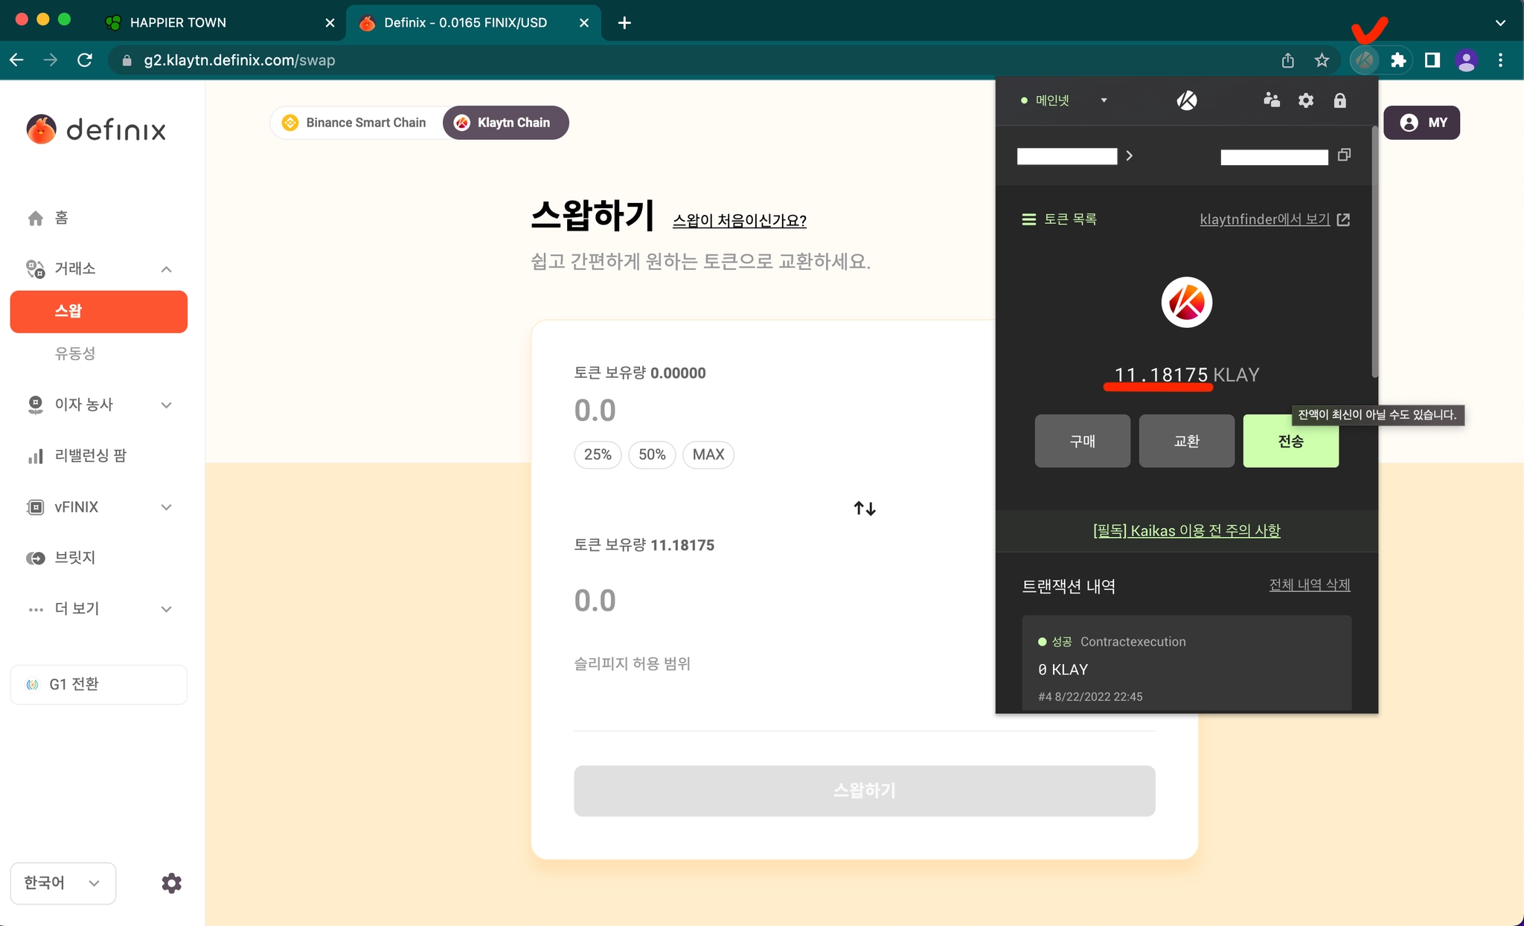Open the 한국어 language dropdown
Image resolution: width=1524 pixels, height=926 pixels.
pos(63,883)
